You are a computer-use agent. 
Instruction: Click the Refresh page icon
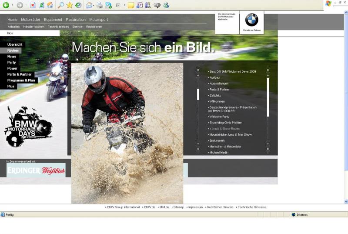[41, 5]
